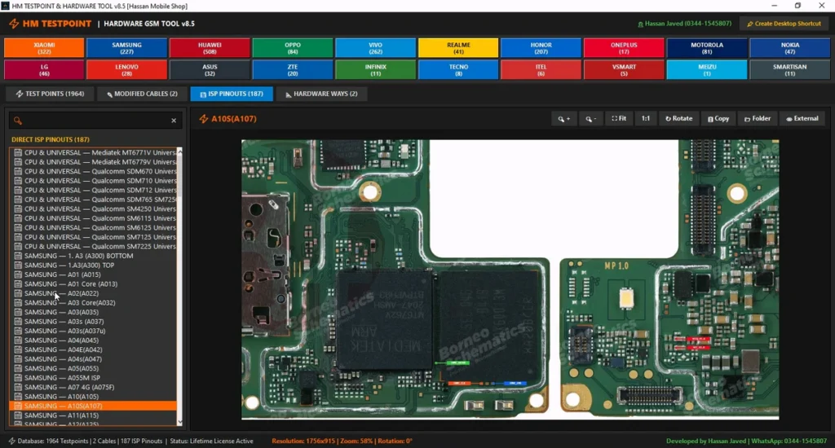Rotate the board image
This screenshot has width=835, height=448.
click(x=678, y=119)
